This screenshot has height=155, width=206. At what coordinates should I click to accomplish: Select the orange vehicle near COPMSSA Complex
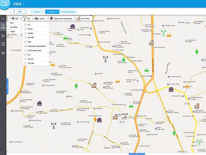click(x=118, y=81)
